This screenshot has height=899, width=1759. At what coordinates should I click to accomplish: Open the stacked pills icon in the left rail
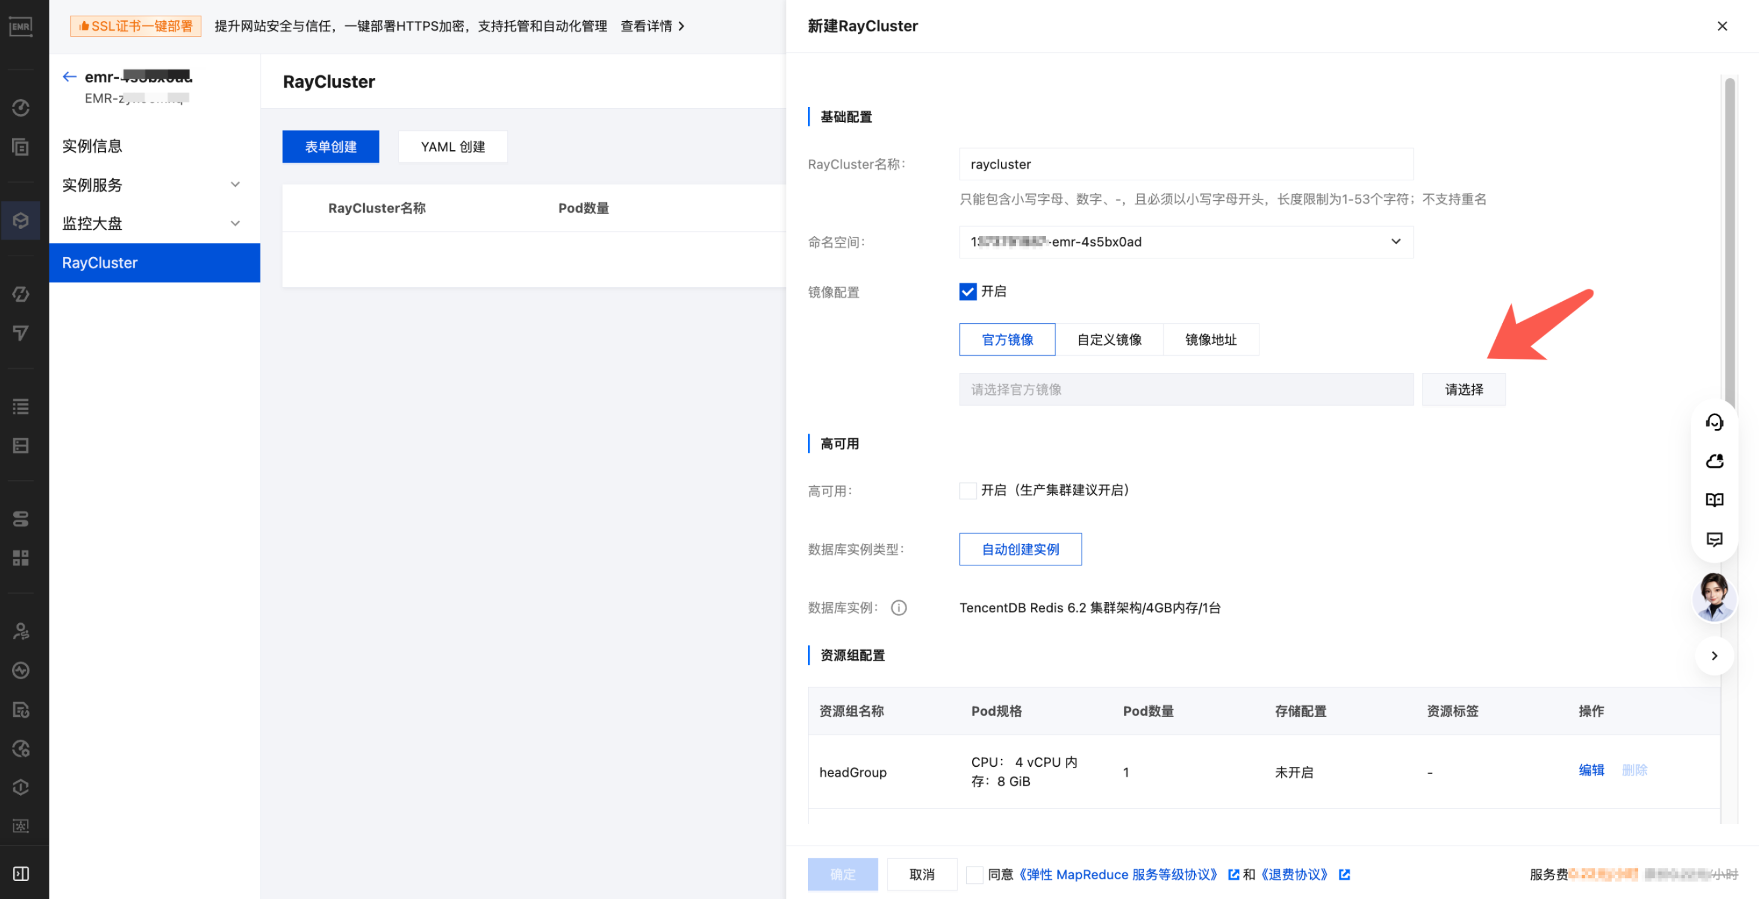pyautogui.click(x=20, y=519)
